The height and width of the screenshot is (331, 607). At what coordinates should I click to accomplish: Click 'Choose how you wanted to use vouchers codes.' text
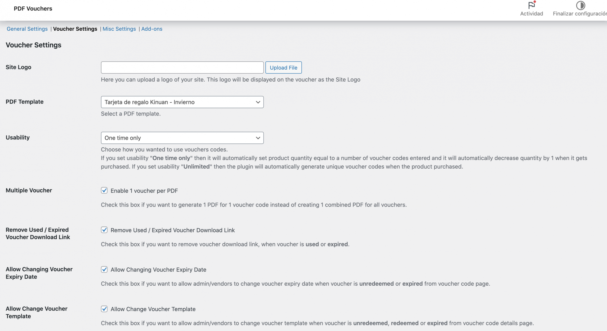164,150
